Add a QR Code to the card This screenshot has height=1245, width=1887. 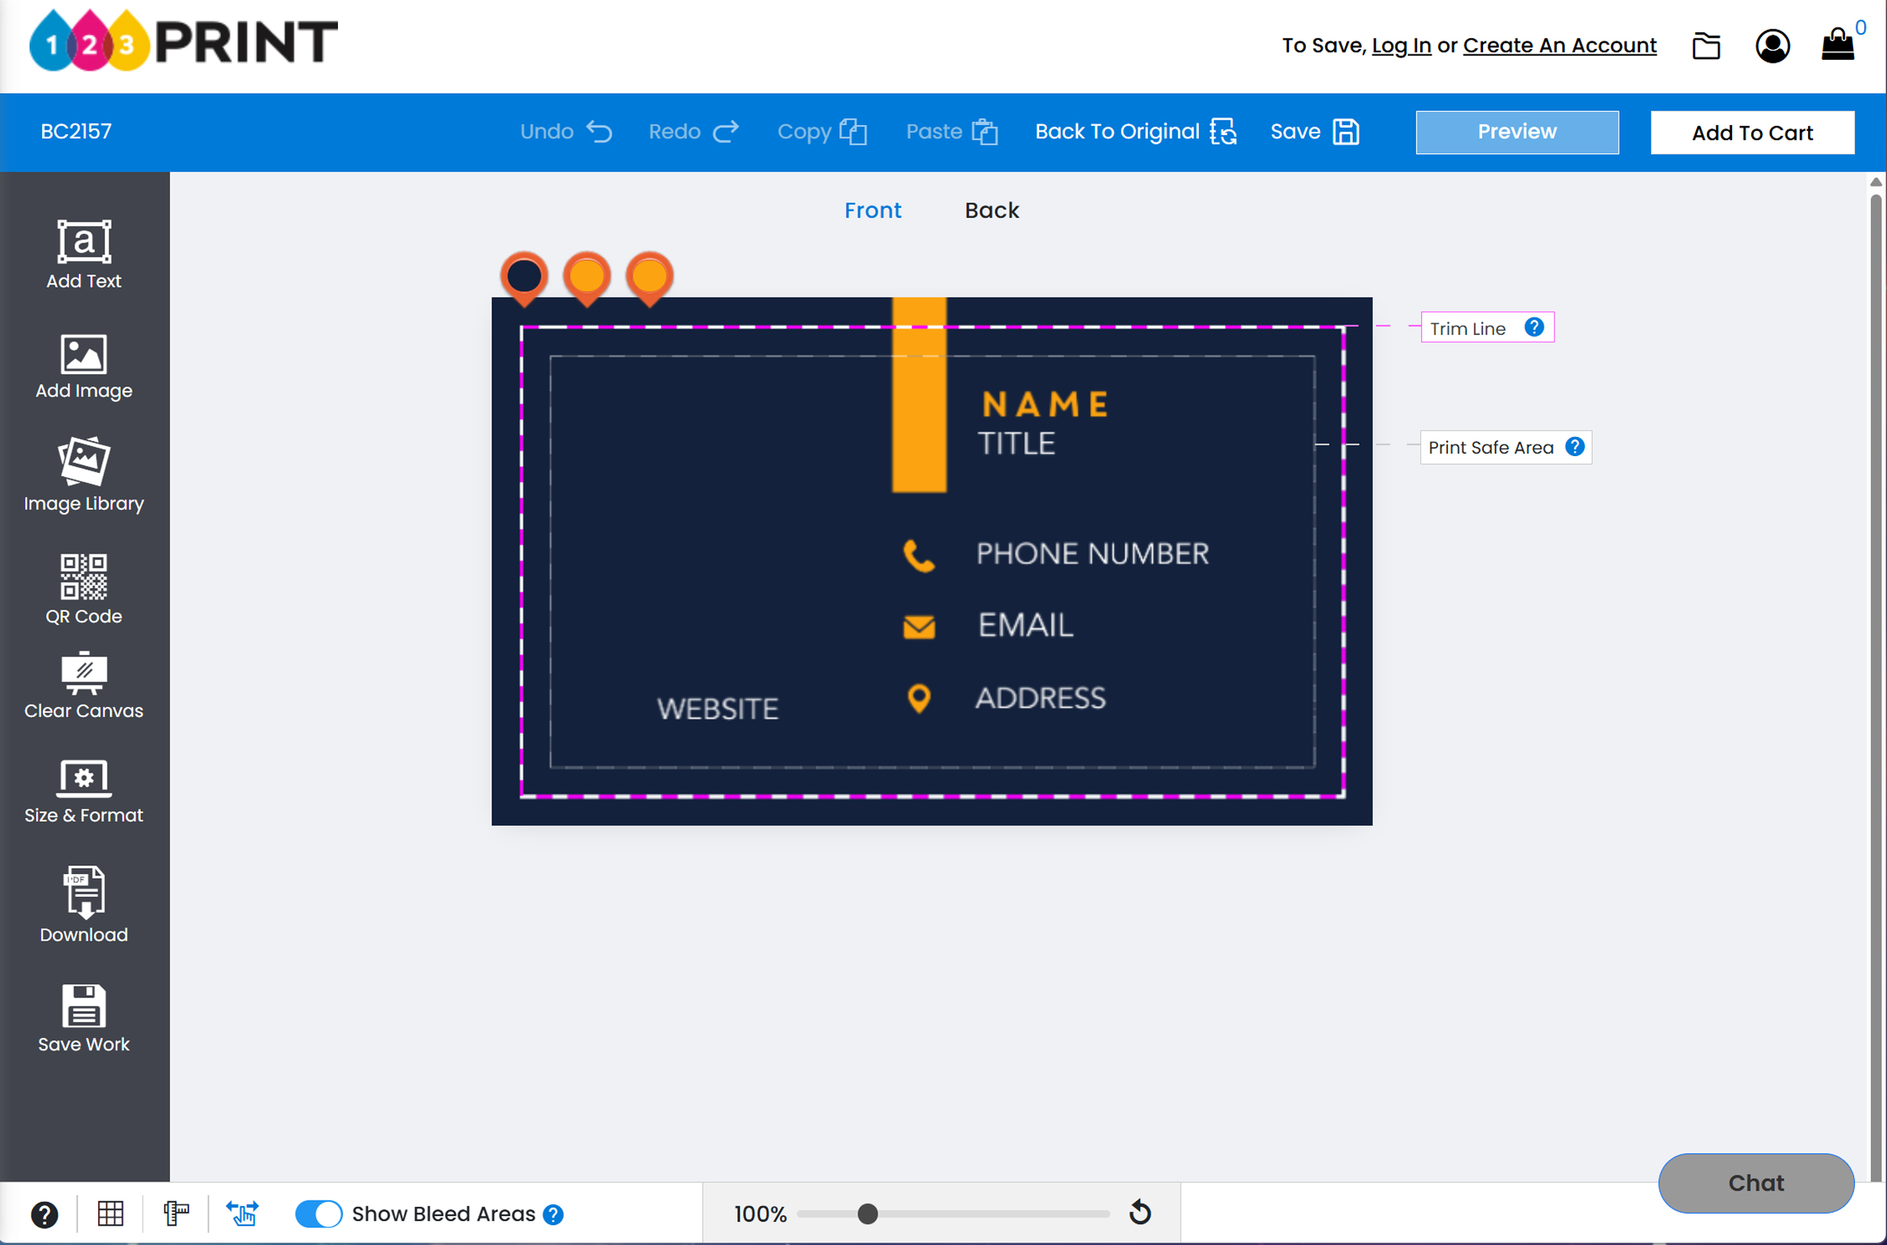[83, 587]
